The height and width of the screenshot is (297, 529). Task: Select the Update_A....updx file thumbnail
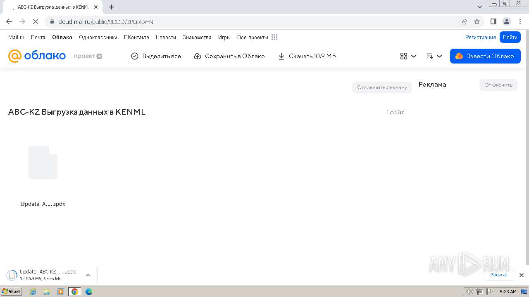click(43, 163)
